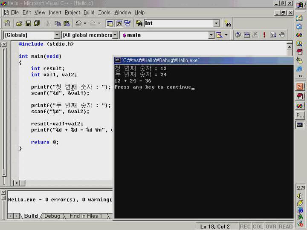Close the workspace pane with its X
This screenshot has height=230, width=307.
(x=4, y=44)
